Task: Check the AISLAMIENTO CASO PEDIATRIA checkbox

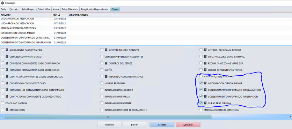Action: pos(2,50)
